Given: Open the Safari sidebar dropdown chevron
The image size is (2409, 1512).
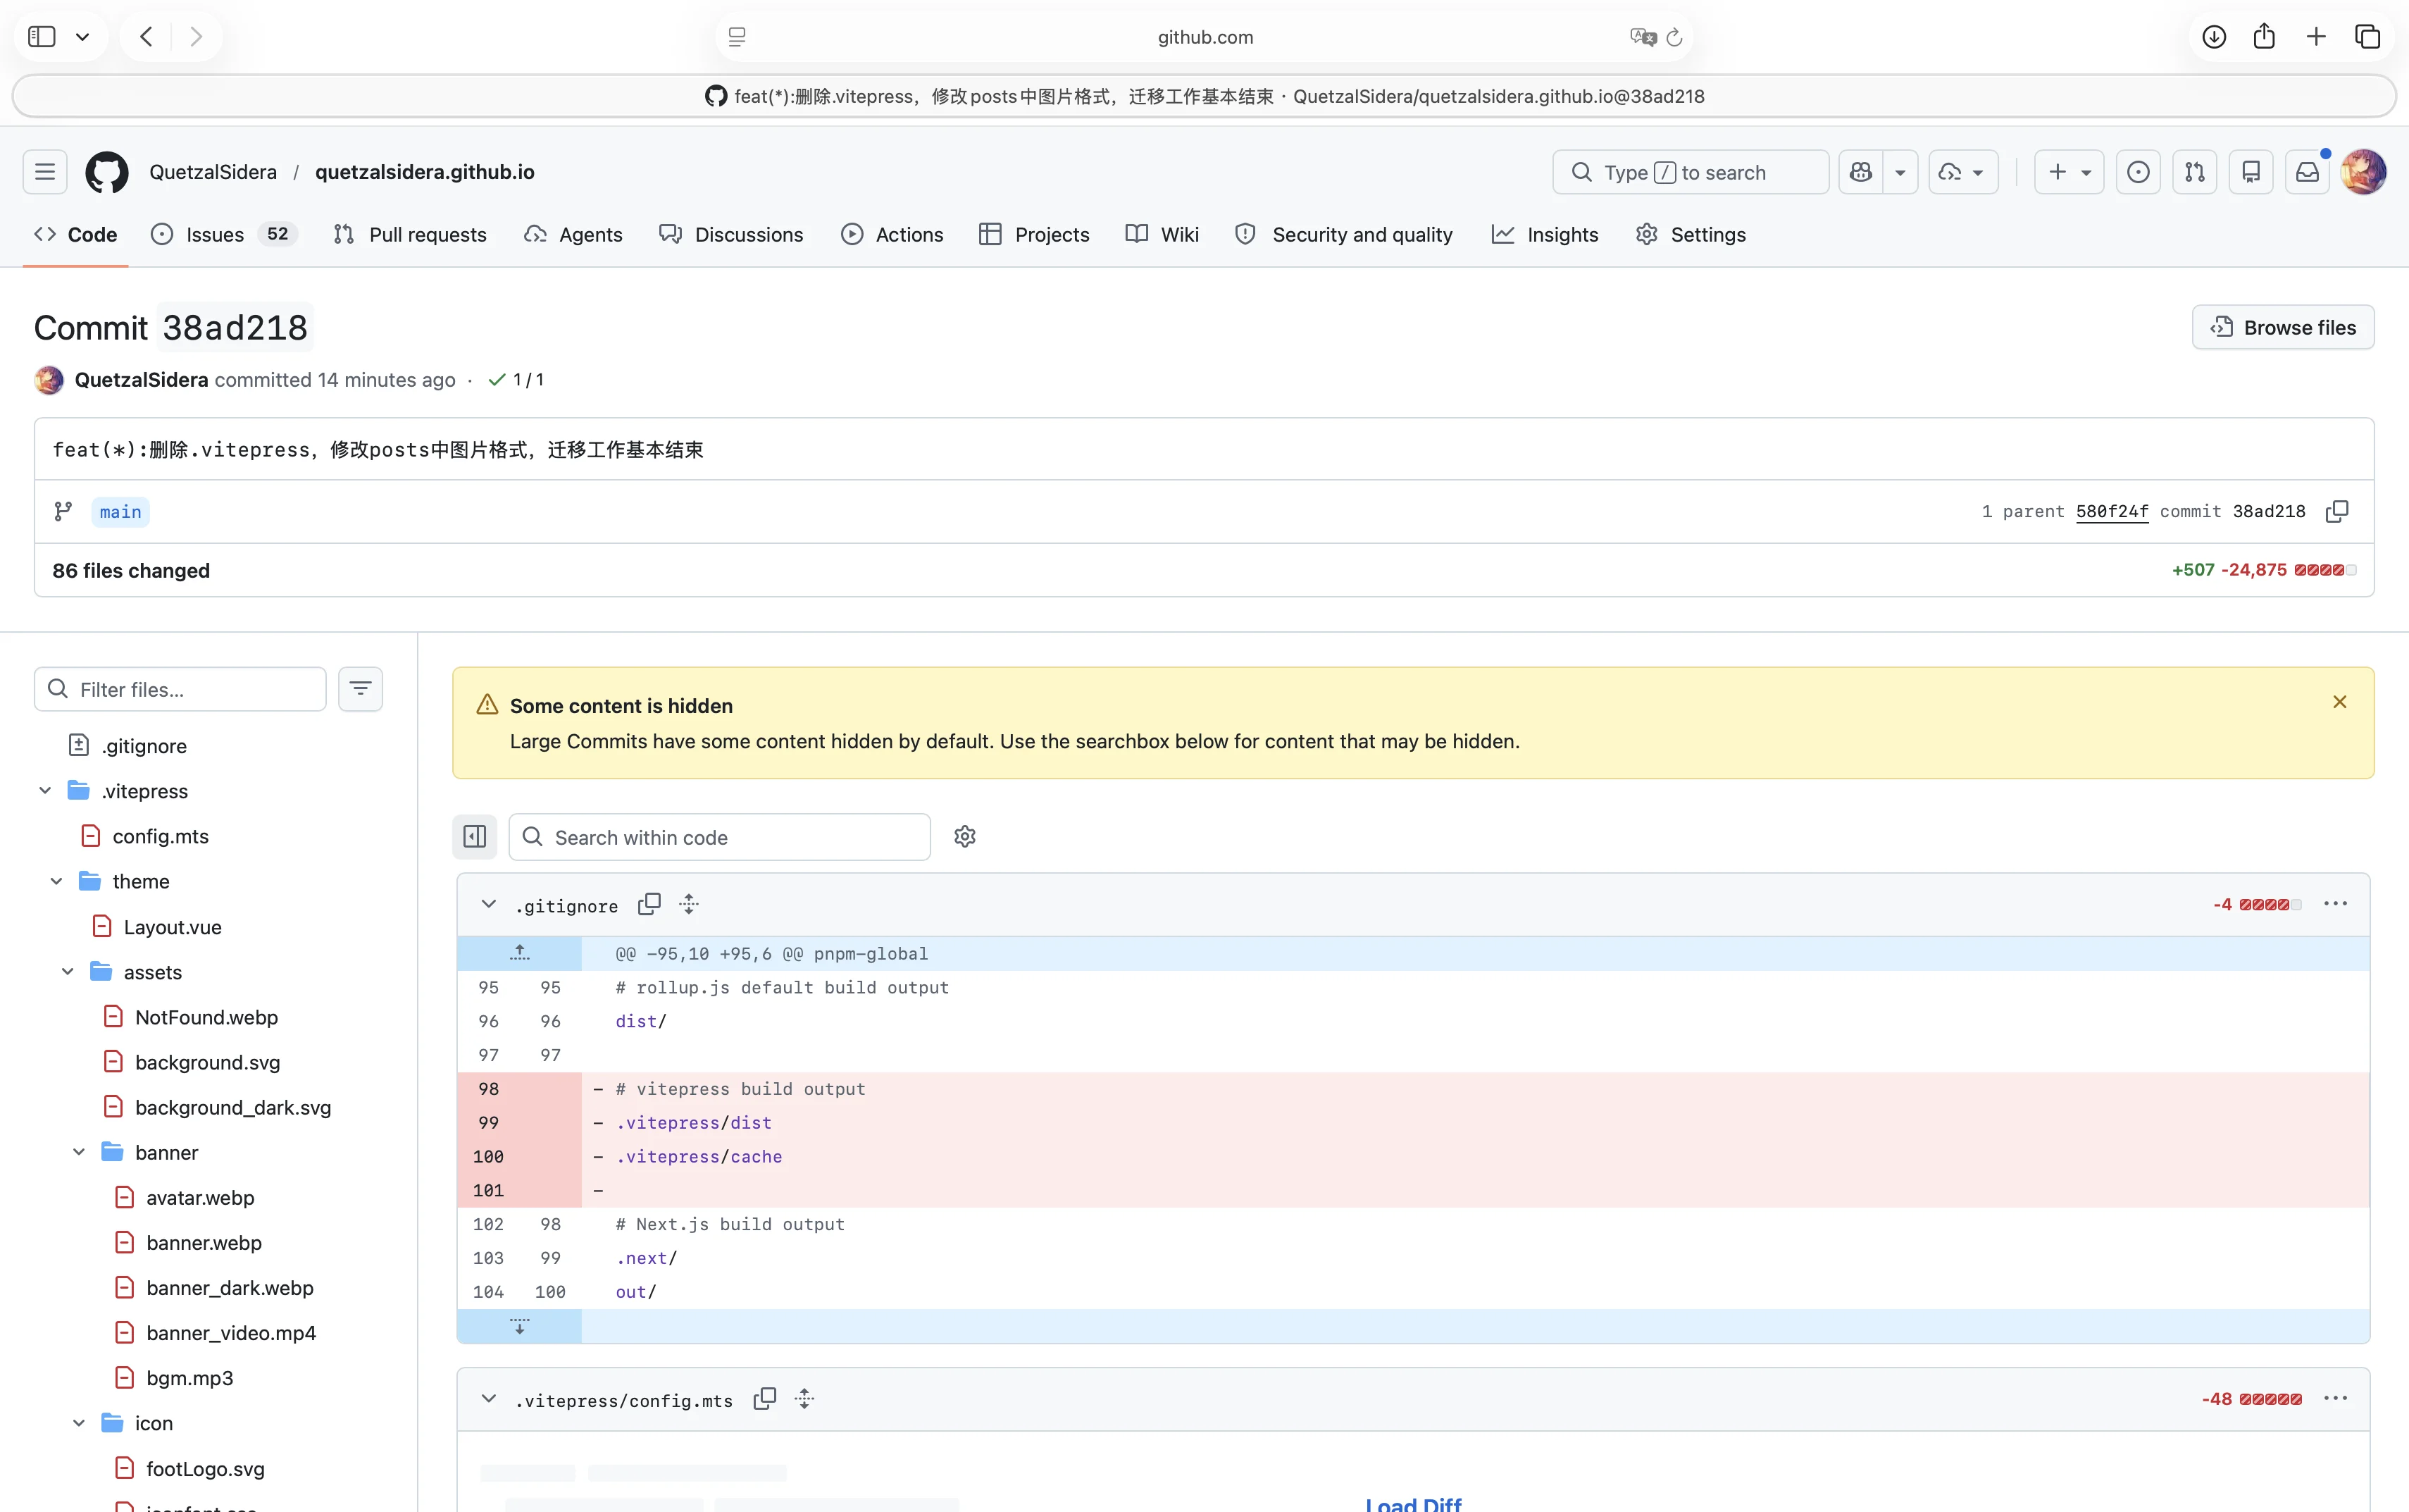Looking at the screenshot, I should pos(83,37).
